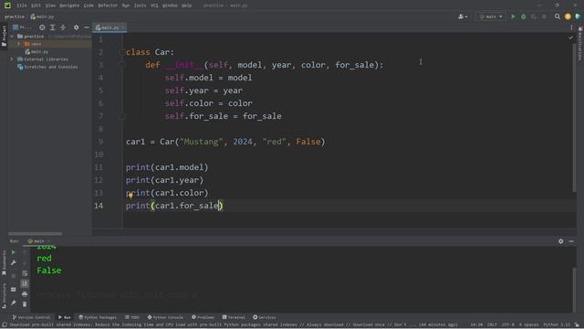The height and width of the screenshot is (329, 584).
Task: Expand External Libraries node
Action: point(12,59)
